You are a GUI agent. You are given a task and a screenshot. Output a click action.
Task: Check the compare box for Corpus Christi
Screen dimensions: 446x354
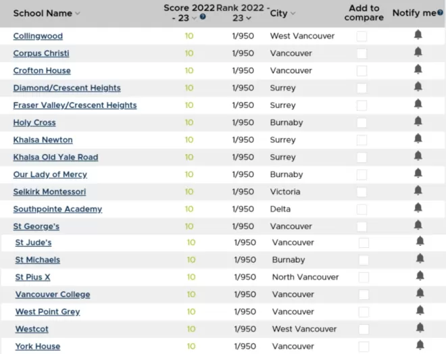coord(362,53)
